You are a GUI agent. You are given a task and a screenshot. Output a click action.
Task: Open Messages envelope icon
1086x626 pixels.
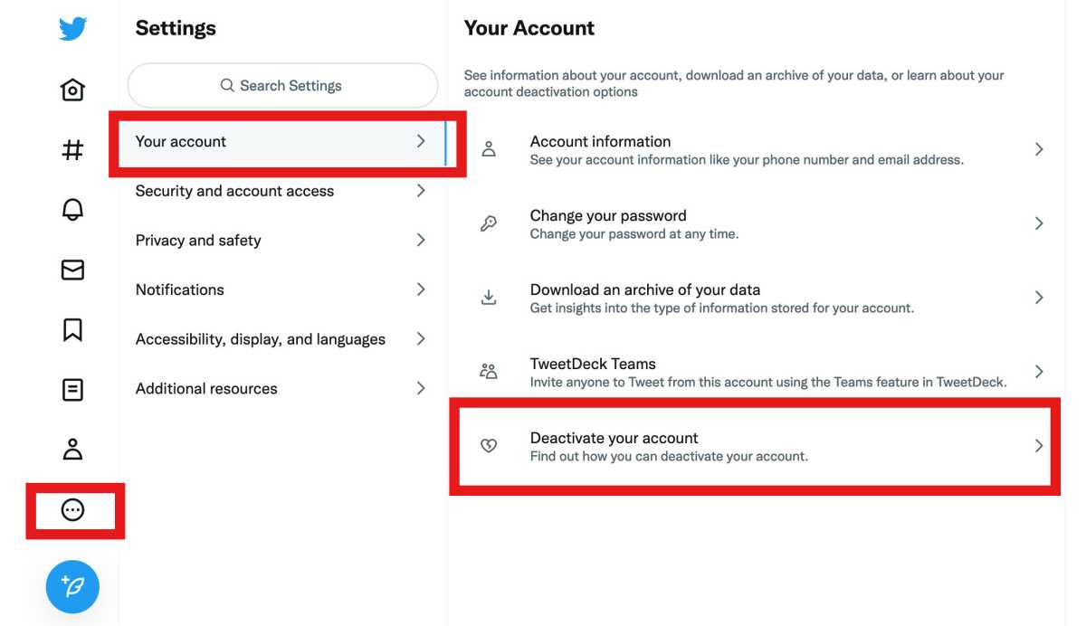pos(72,270)
